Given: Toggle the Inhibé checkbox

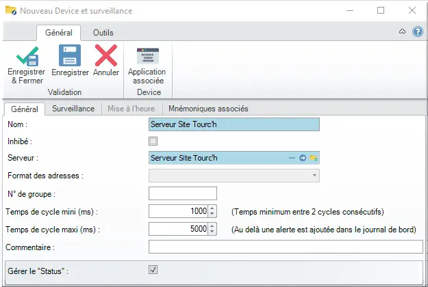Looking at the screenshot, I should (153, 141).
